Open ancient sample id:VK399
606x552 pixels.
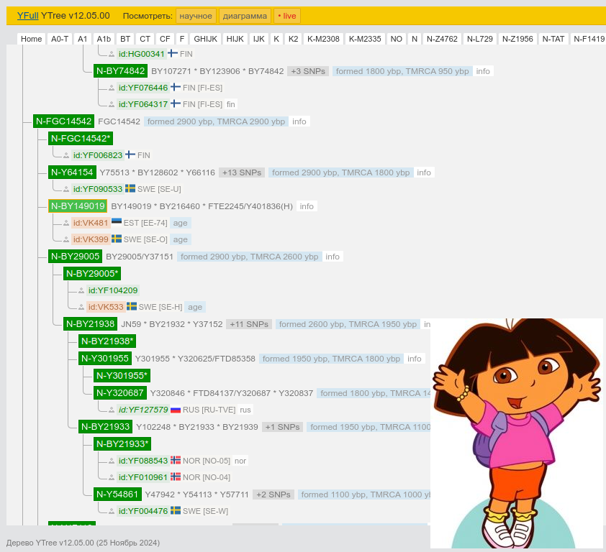91,239
